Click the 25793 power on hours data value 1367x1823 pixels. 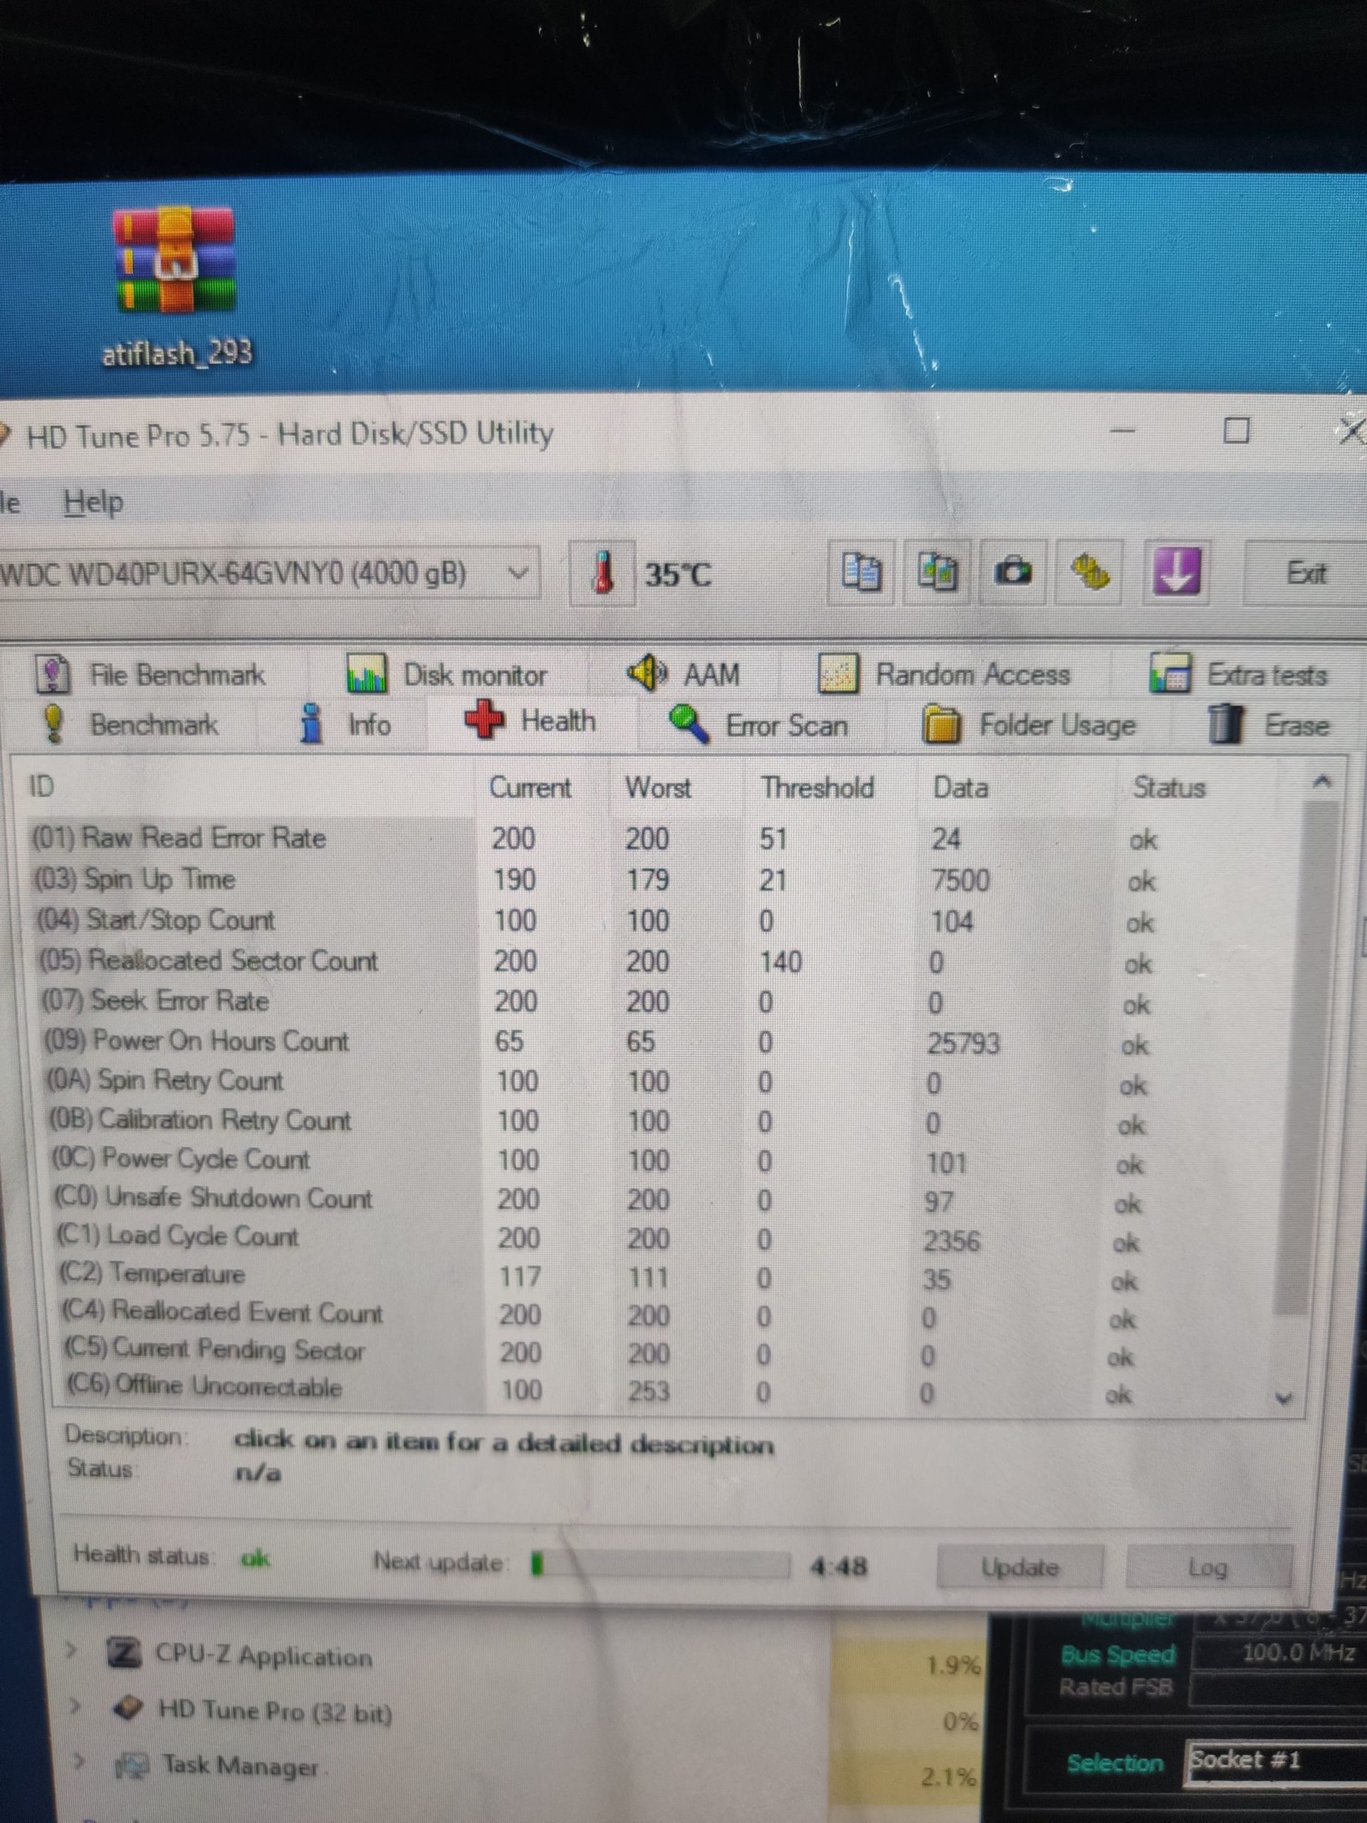coord(963,1043)
